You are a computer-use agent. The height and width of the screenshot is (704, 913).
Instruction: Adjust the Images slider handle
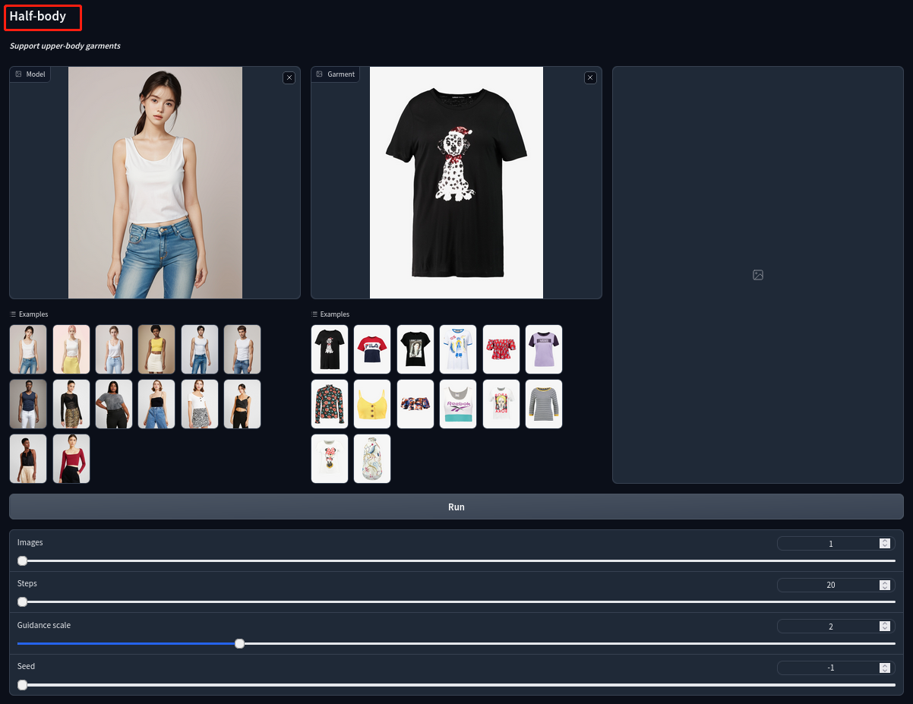22,560
